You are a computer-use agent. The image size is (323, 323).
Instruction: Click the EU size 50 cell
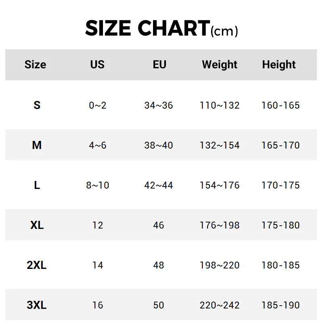159,305
